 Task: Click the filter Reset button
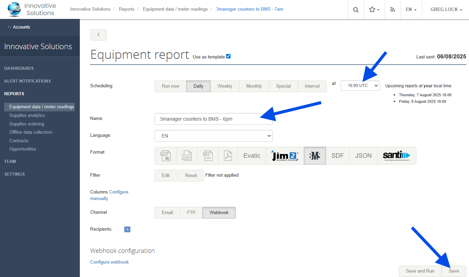pos(191,175)
